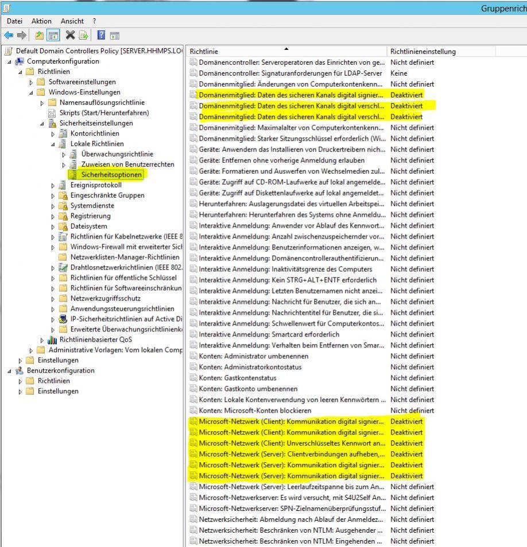
Task: Click the Überwachungsrichtlinie icon
Action: pos(73,154)
